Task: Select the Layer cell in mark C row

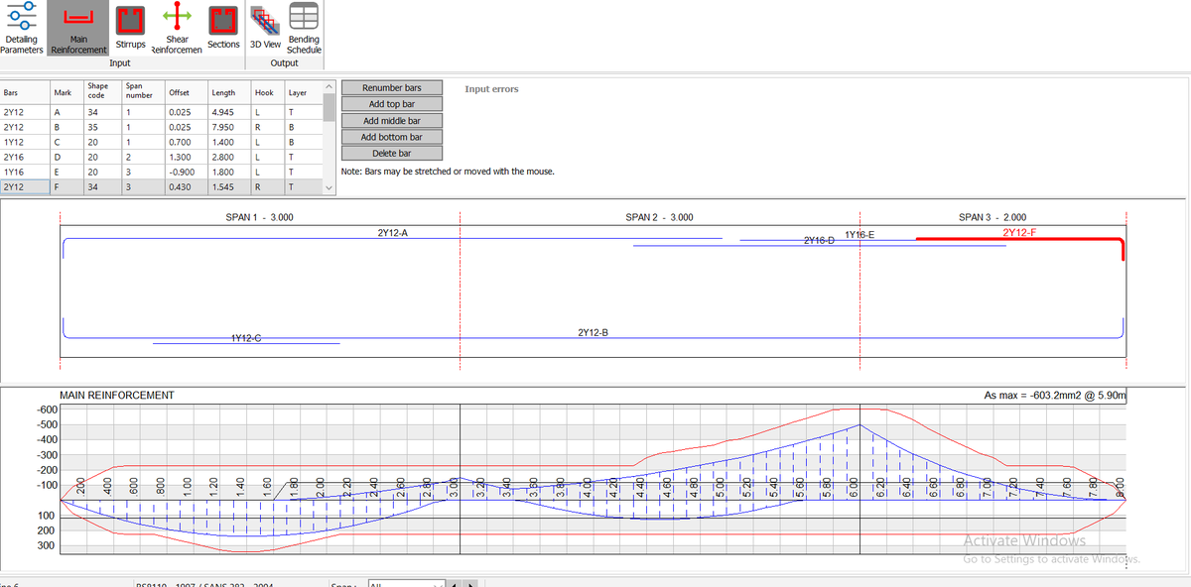Action: click(303, 143)
